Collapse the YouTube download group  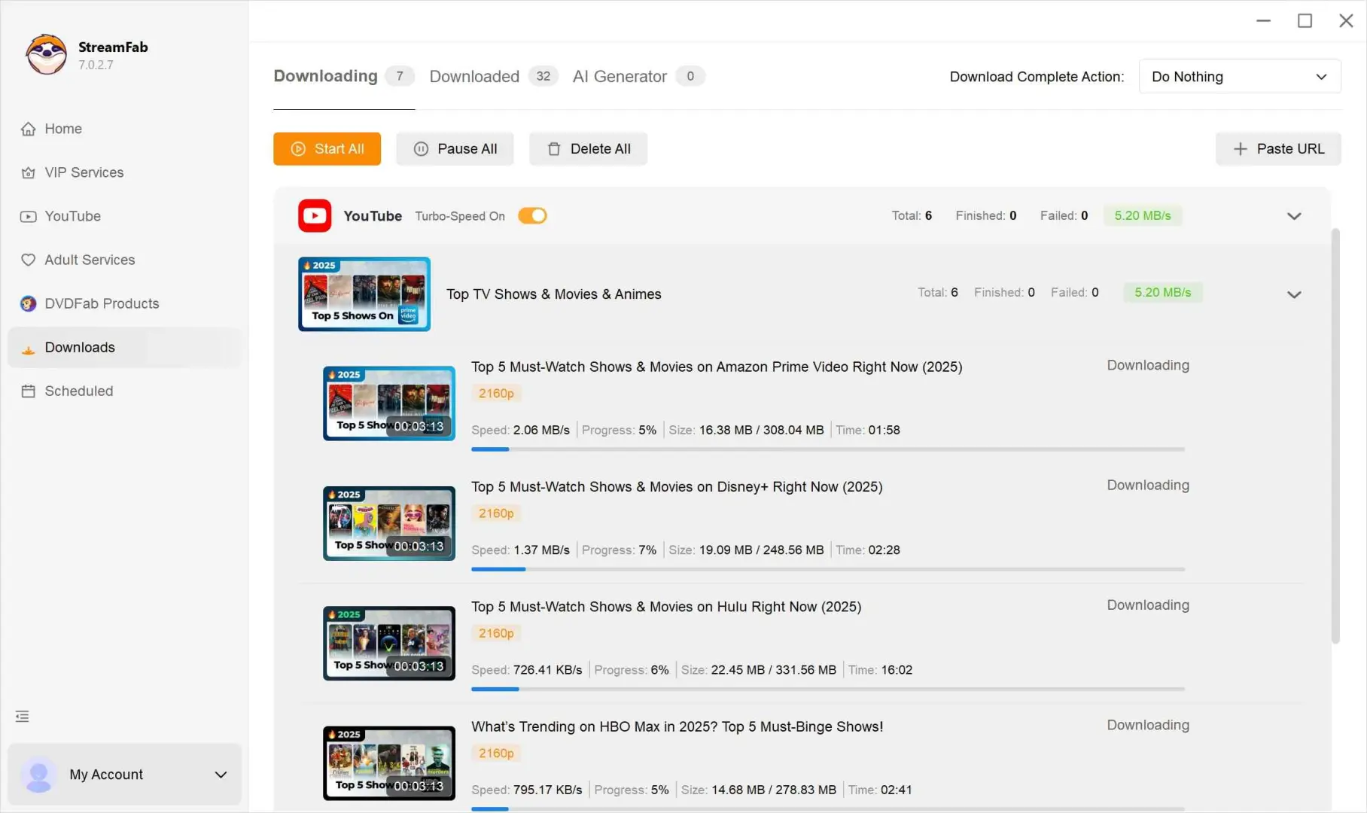pos(1294,216)
